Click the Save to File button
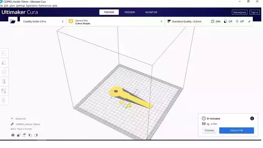Image resolution: width=263 pixels, height=148 pixels. pyautogui.click(x=237, y=130)
